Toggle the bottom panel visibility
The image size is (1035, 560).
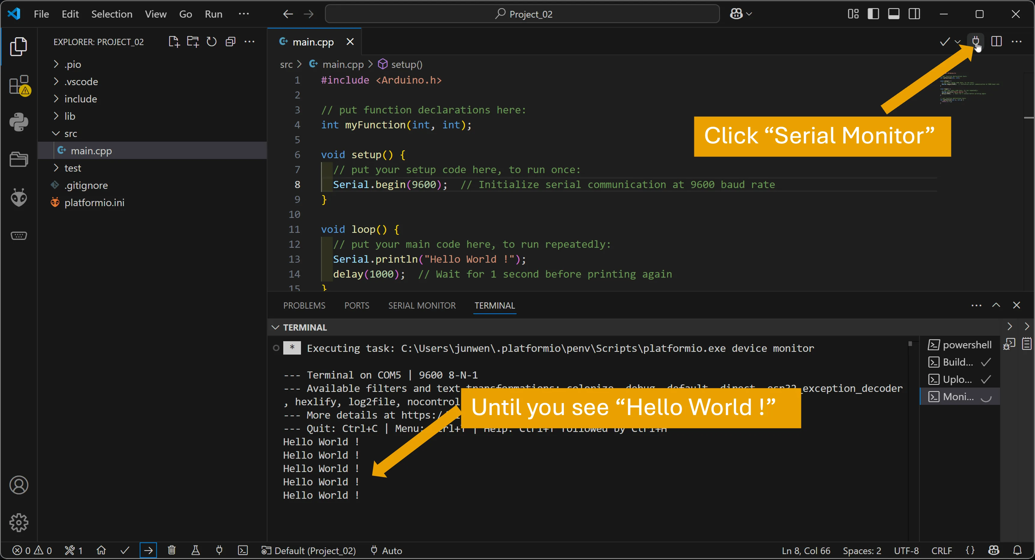pos(893,14)
